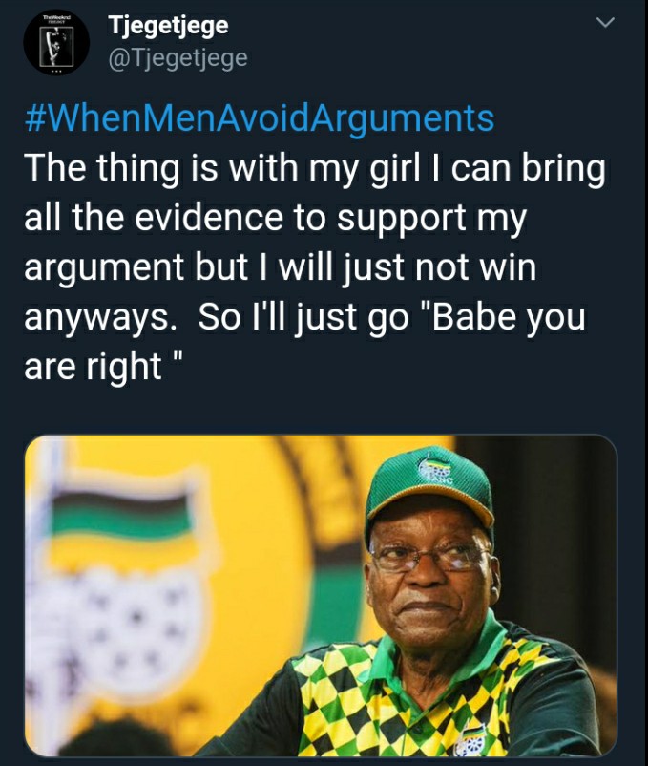648x766 pixels.
Task: Click the word "evidence" in the tweet
Action: click(209, 218)
